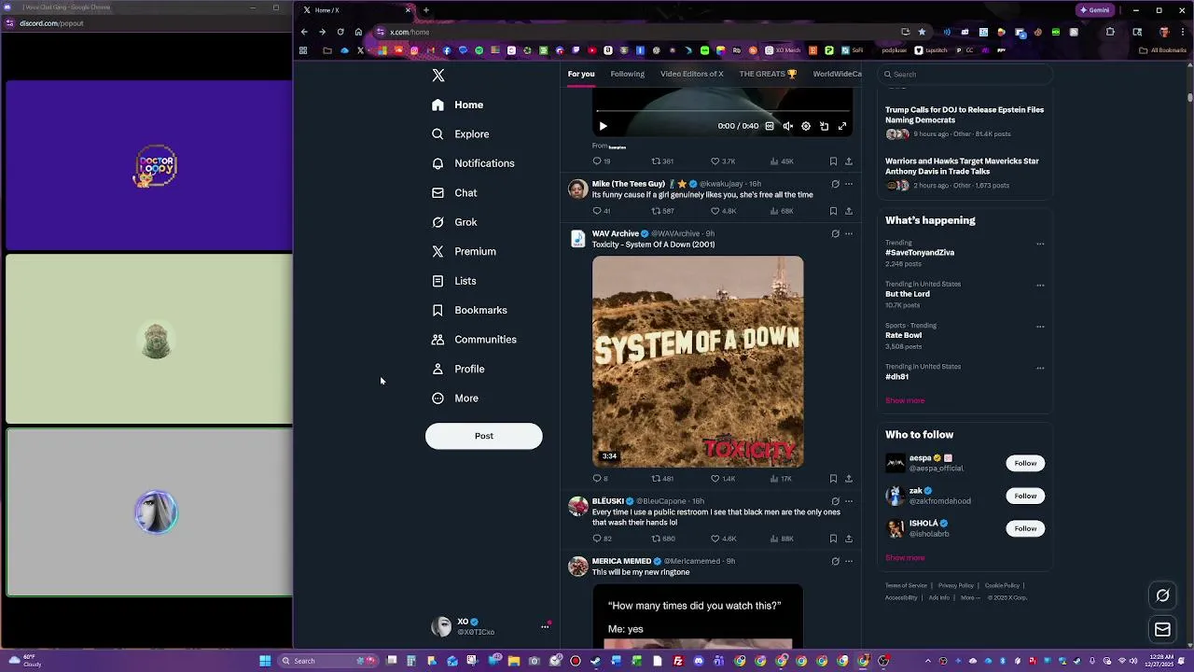1194x672 pixels.
Task: Open more options on BLEUSKI post
Action: click(849, 501)
